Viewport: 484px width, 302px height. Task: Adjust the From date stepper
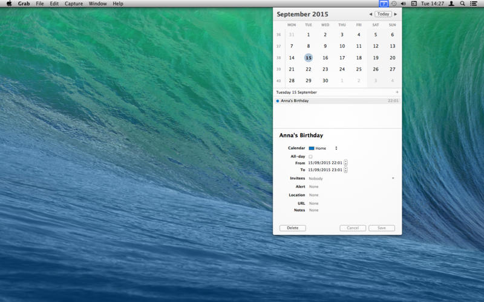click(346, 163)
